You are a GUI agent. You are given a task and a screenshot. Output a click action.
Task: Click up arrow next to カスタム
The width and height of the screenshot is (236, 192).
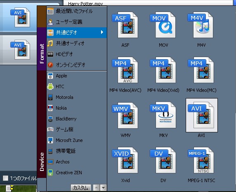[96, 188]
